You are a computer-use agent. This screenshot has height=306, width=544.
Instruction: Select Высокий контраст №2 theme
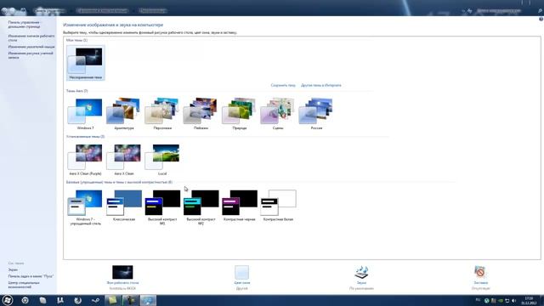click(x=201, y=207)
